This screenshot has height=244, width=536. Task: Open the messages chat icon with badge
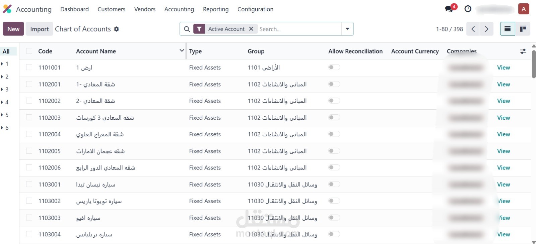point(449,9)
